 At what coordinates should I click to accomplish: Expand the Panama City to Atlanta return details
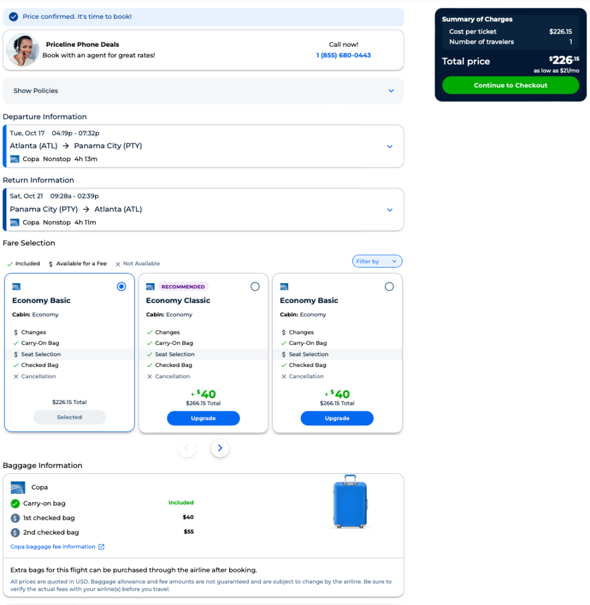click(x=389, y=210)
